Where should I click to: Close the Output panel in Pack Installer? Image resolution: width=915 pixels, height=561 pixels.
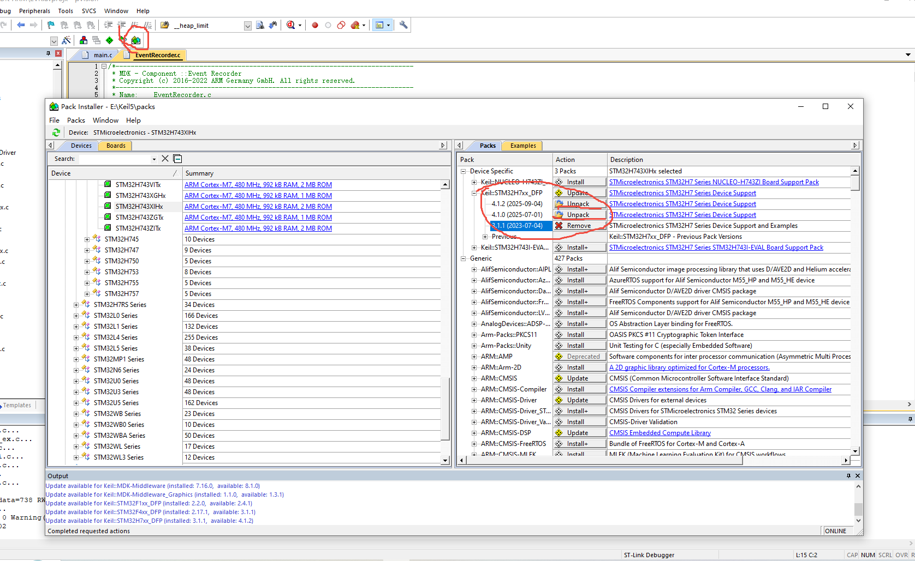(x=858, y=476)
